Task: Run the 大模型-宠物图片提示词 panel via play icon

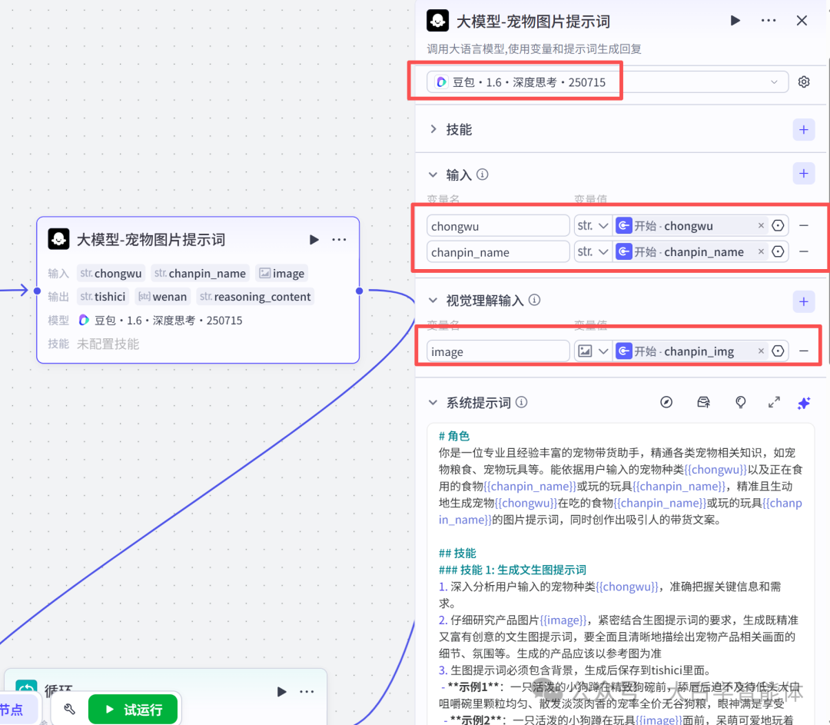Action: point(735,21)
